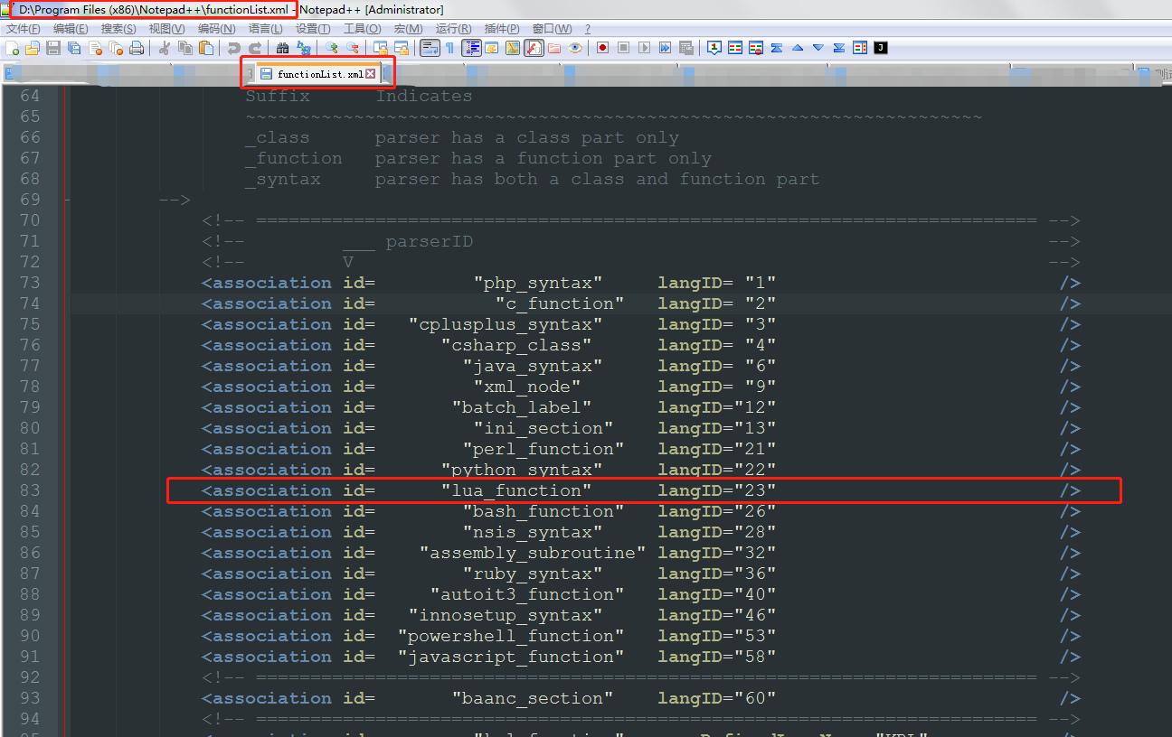This screenshot has height=737, width=1172.
Task: Click line number 83 in the margin
Action: point(30,490)
